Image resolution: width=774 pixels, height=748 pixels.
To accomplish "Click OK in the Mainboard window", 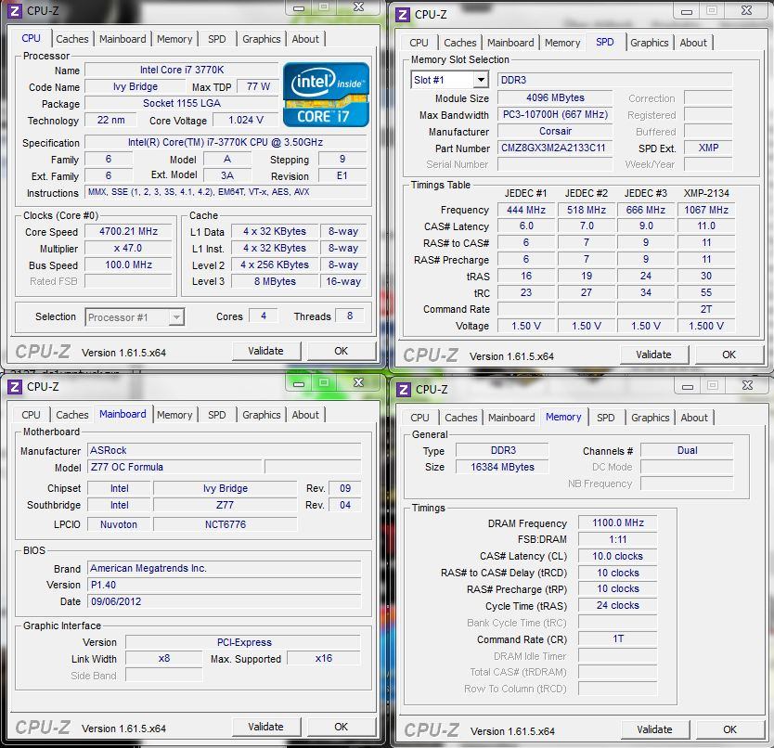I will [342, 727].
